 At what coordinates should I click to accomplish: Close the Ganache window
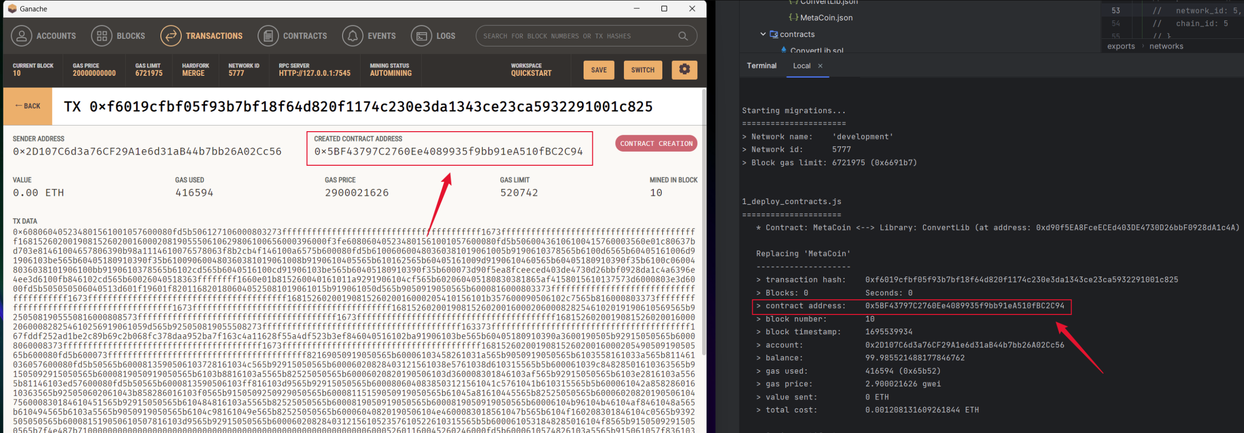pos(692,9)
